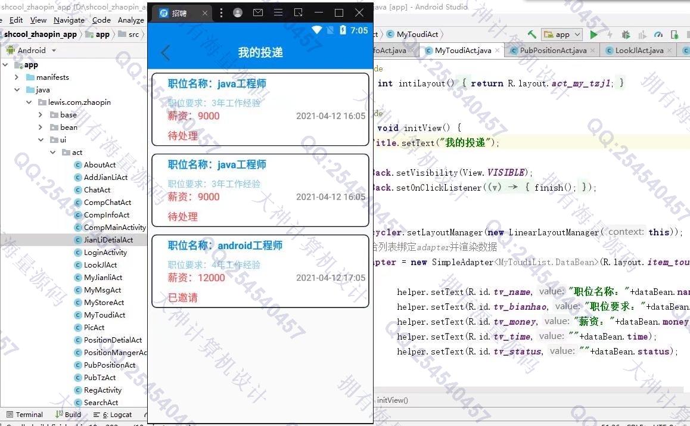Click emulator shrink window arrow icon
The width and height of the screenshot is (690, 426).
299,13
